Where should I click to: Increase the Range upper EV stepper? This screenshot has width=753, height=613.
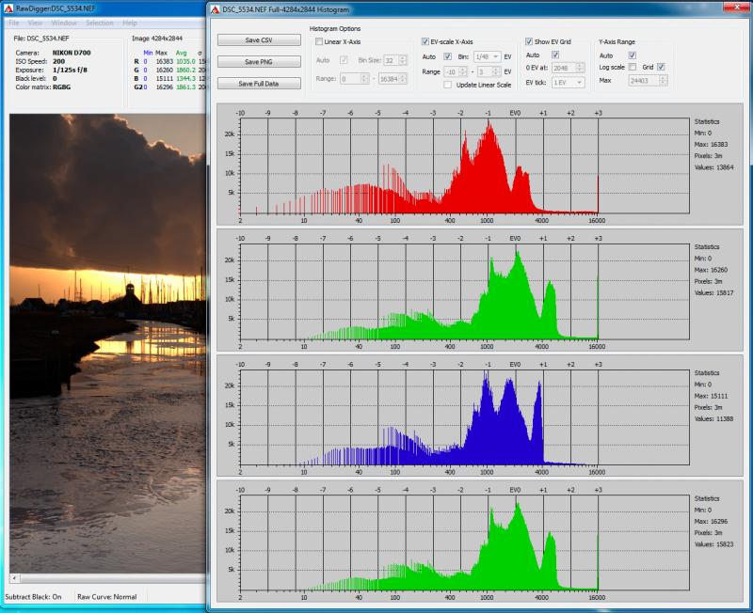496,69
